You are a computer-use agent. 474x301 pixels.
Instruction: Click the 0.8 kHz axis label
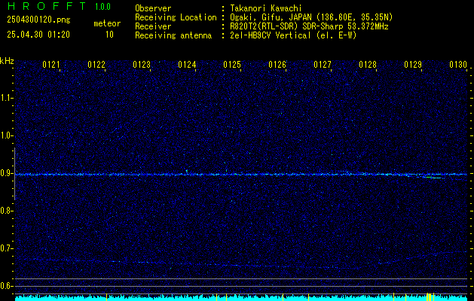[x=6, y=211]
